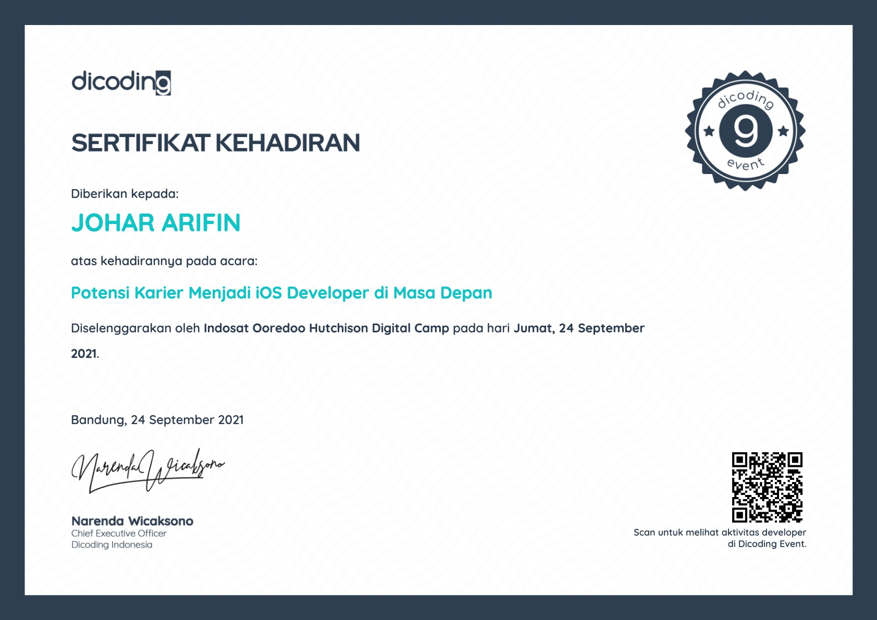Click the dicoding event badge seal
Viewport: 877px width, 620px height.
(745, 131)
